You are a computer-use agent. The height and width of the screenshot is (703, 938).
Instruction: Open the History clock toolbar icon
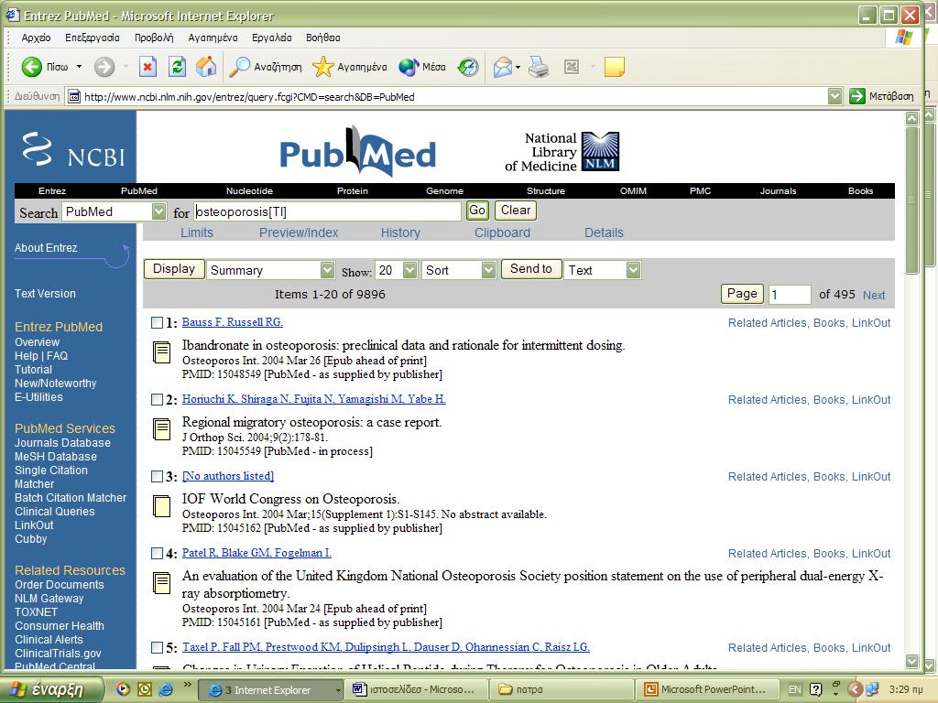pyautogui.click(x=468, y=67)
